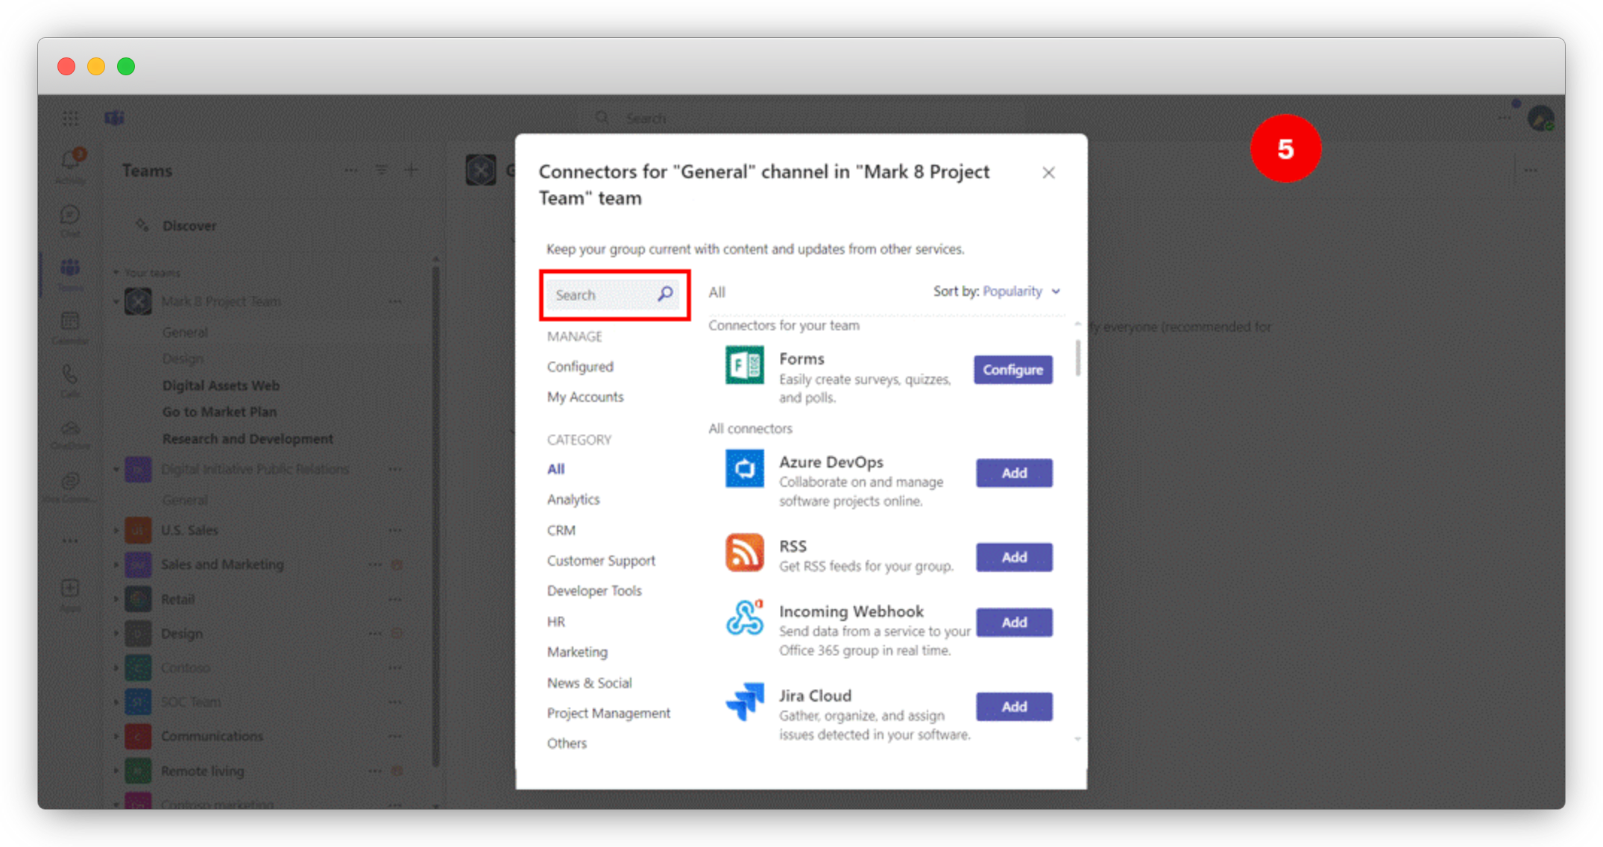Screen dimensions: 1603x847
Task: Click the search magnifier icon in dialog
Action: point(665,295)
